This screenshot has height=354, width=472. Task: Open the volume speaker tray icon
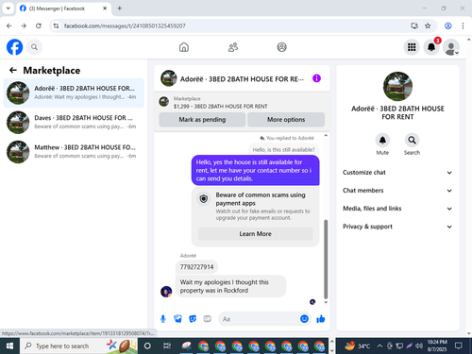[x=419, y=346]
